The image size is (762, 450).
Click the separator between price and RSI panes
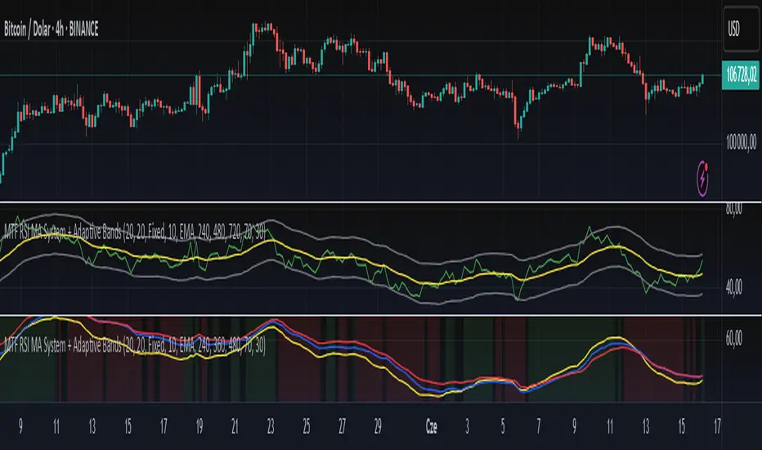pyautogui.click(x=360, y=201)
